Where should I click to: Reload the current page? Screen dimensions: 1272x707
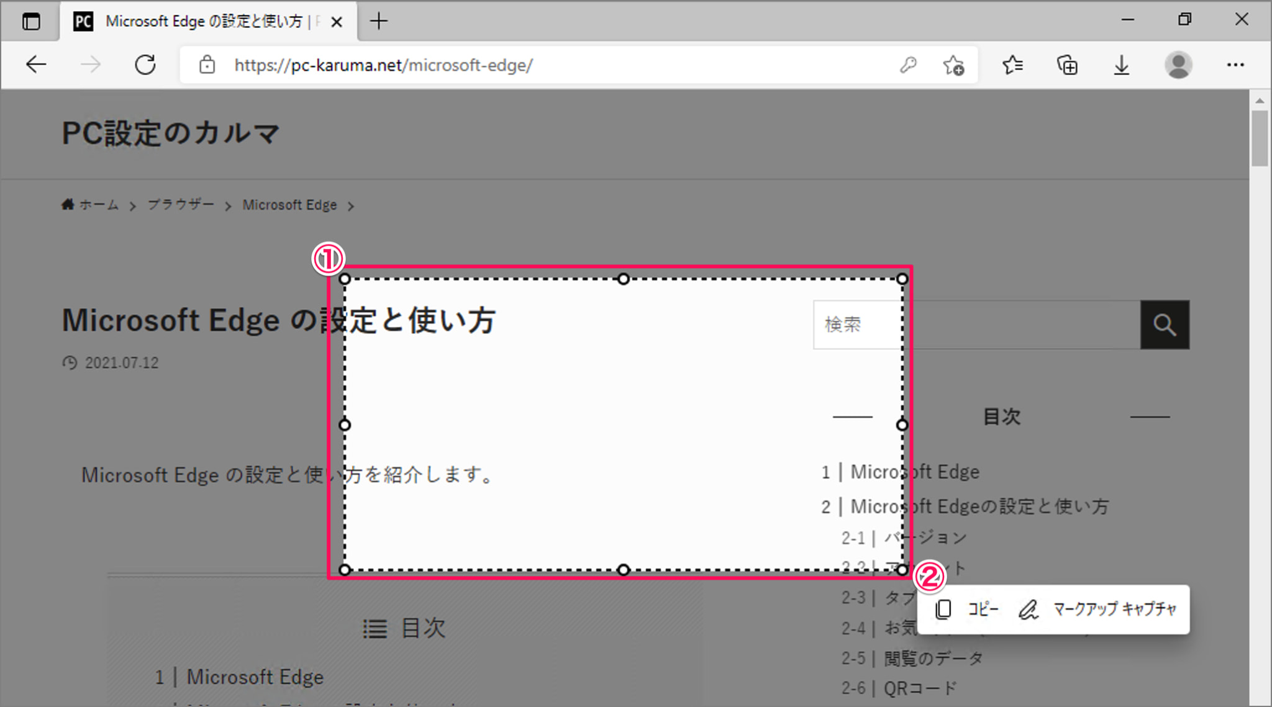(x=145, y=64)
